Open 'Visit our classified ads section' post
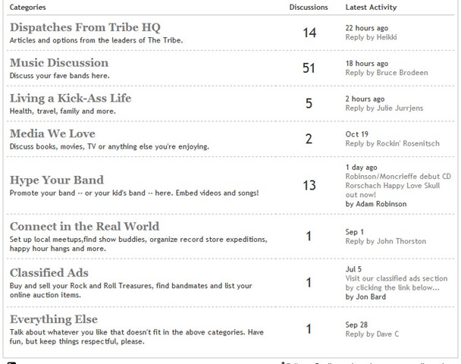This screenshot has width=461, height=364. [x=397, y=283]
